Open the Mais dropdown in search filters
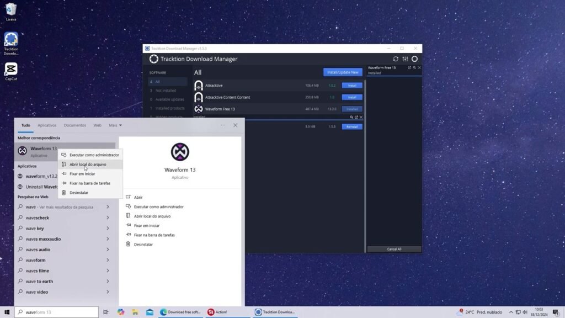The width and height of the screenshot is (565, 318). 115,125
